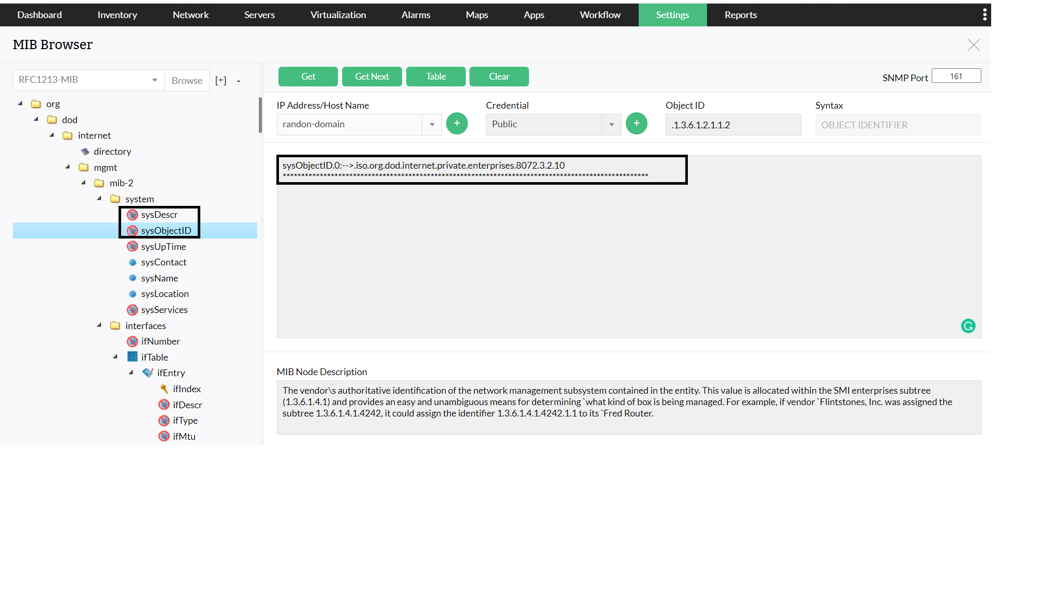1060x596 pixels.
Task: Open the IP Address/Host Name dropdown arrow
Action: (x=432, y=125)
